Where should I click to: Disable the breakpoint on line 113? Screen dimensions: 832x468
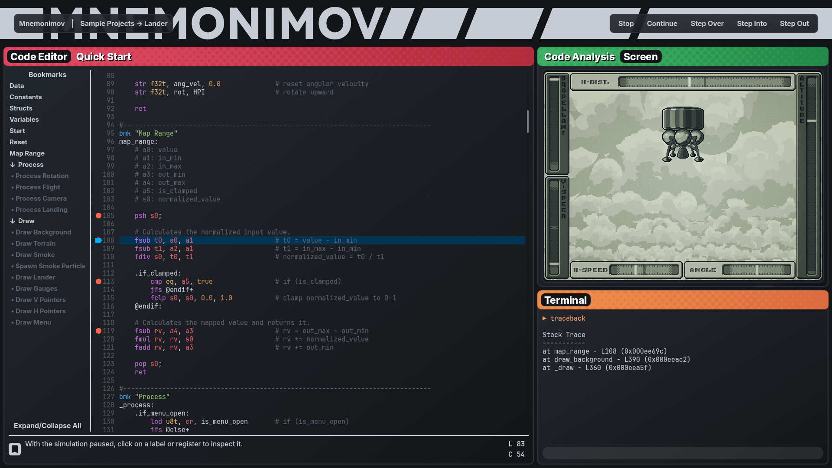point(98,281)
